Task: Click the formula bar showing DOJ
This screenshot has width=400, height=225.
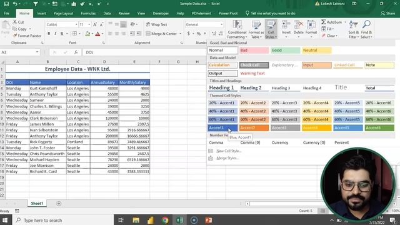Action: [x=144, y=52]
